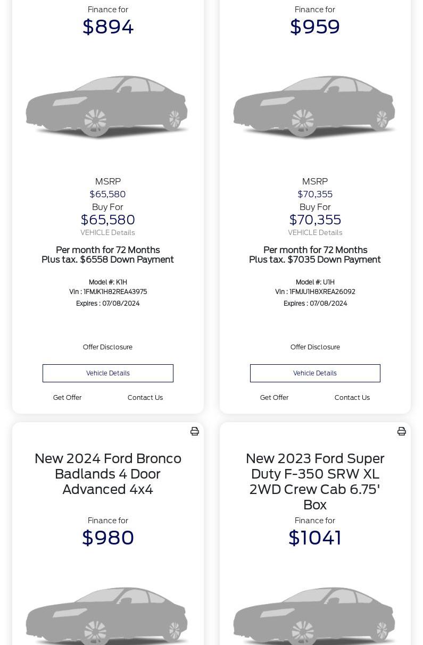Image resolution: width=423 pixels, height=645 pixels.
Task: Click the car image on the $980 Bronco card
Action: tap(107, 617)
